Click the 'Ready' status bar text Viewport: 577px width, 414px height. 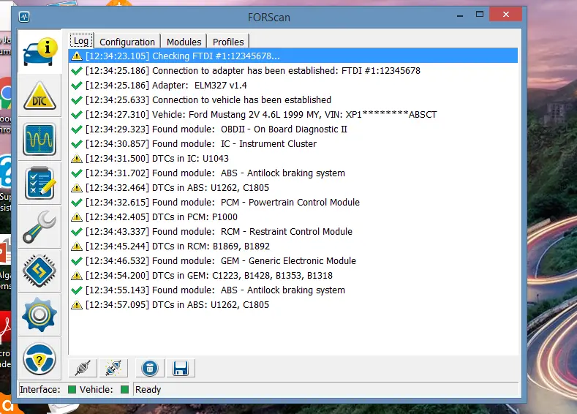point(148,389)
